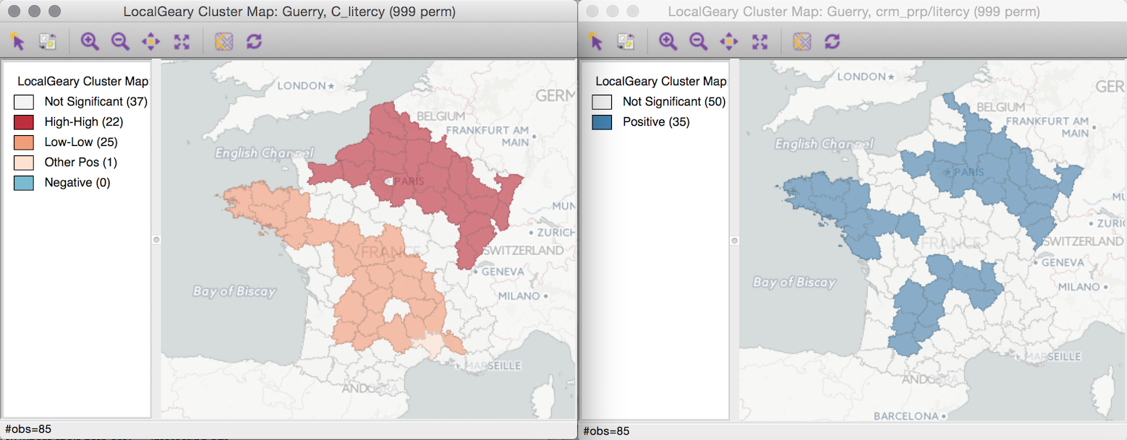Open basemap options in right window
The height and width of the screenshot is (440, 1127).
(x=801, y=41)
